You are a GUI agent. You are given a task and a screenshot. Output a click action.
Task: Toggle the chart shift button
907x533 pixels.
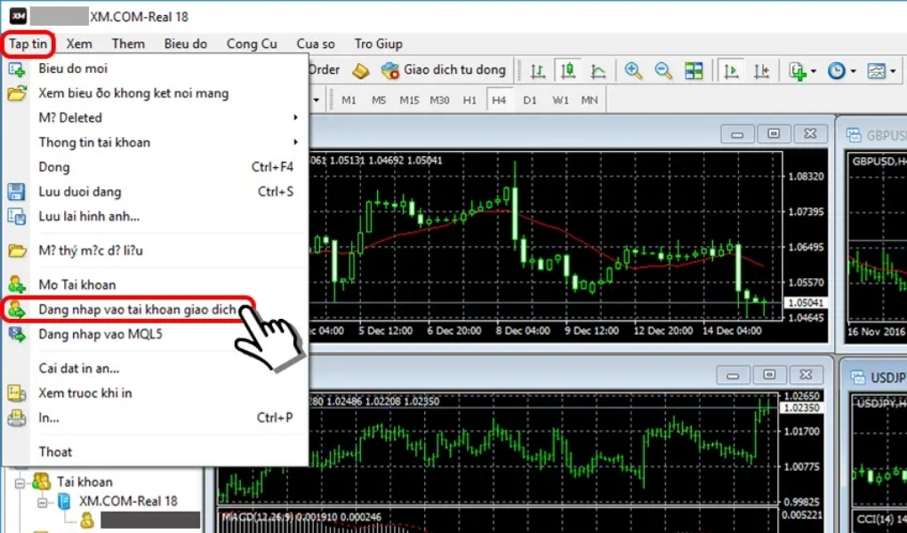pos(762,70)
